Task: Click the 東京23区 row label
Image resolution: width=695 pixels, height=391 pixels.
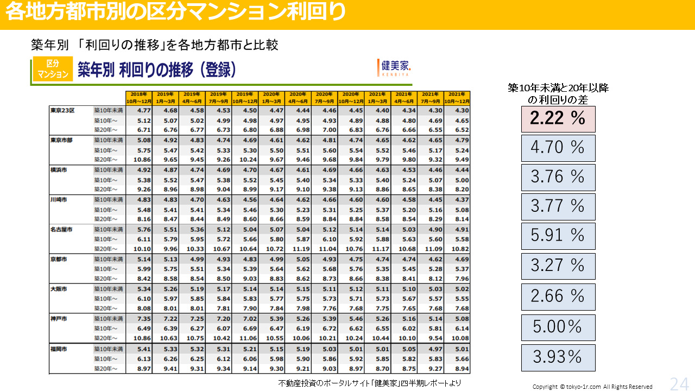Action: coord(62,110)
